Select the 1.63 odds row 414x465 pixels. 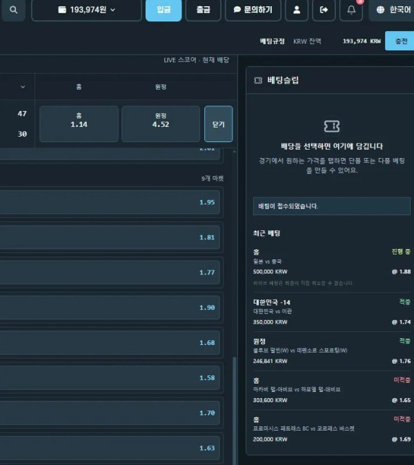tap(110, 448)
